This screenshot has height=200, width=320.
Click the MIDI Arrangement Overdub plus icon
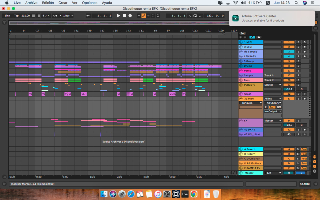[x=139, y=15]
